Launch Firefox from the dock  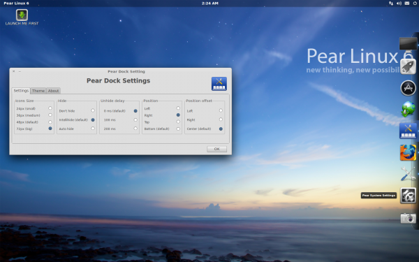408,152
